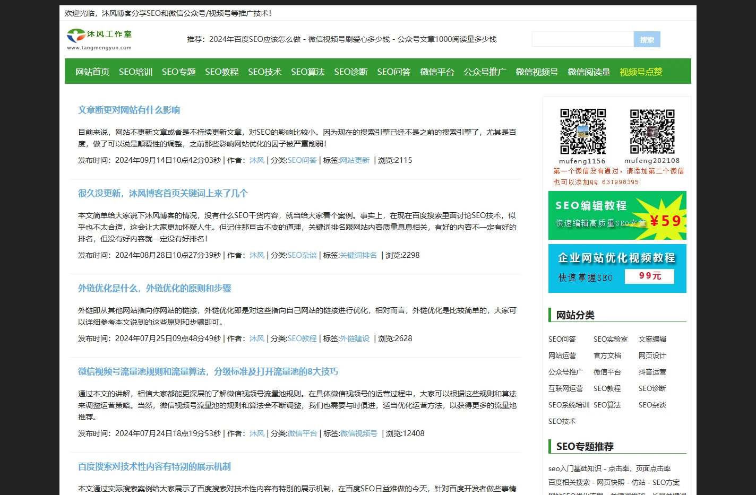Image resolution: width=756 pixels, height=495 pixels.
Task: Open sidebar category 抖音运营
Action: click(652, 372)
